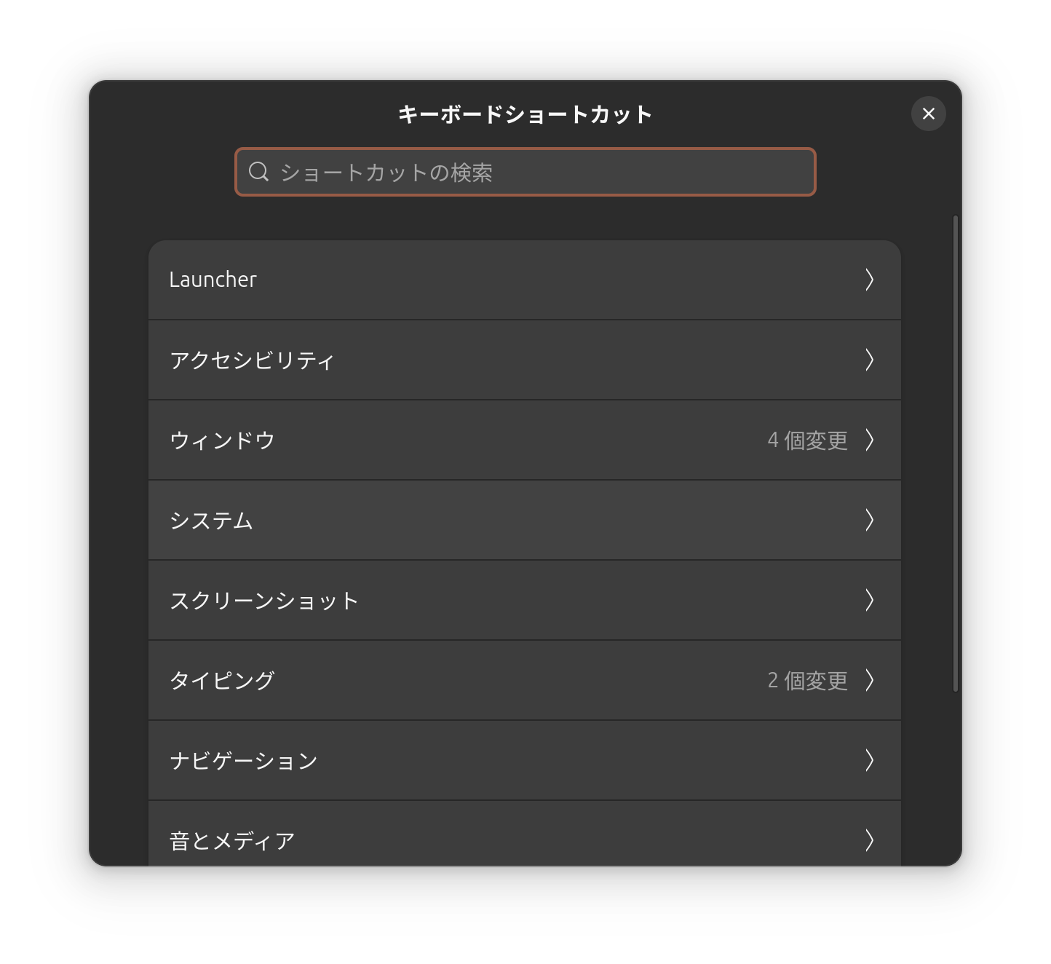Open the Launcher shortcuts category
This screenshot has height=964, width=1051.
pos(525,280)
